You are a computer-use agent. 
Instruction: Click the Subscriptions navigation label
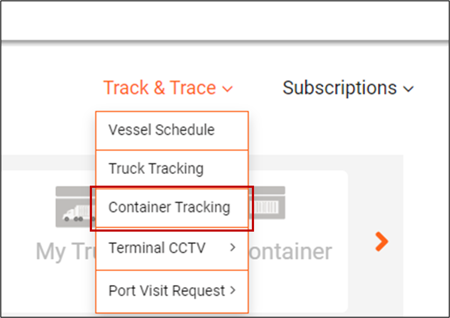click(339, 88)
